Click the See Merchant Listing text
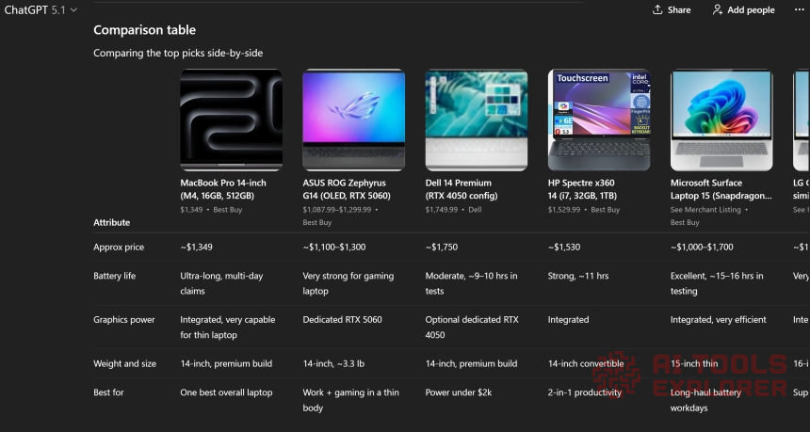This screenshot has width=810, height=432. click(x=705, y=210)
